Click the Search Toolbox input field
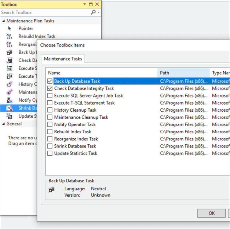Screen dimensions: 230x229 coord(46,12)
